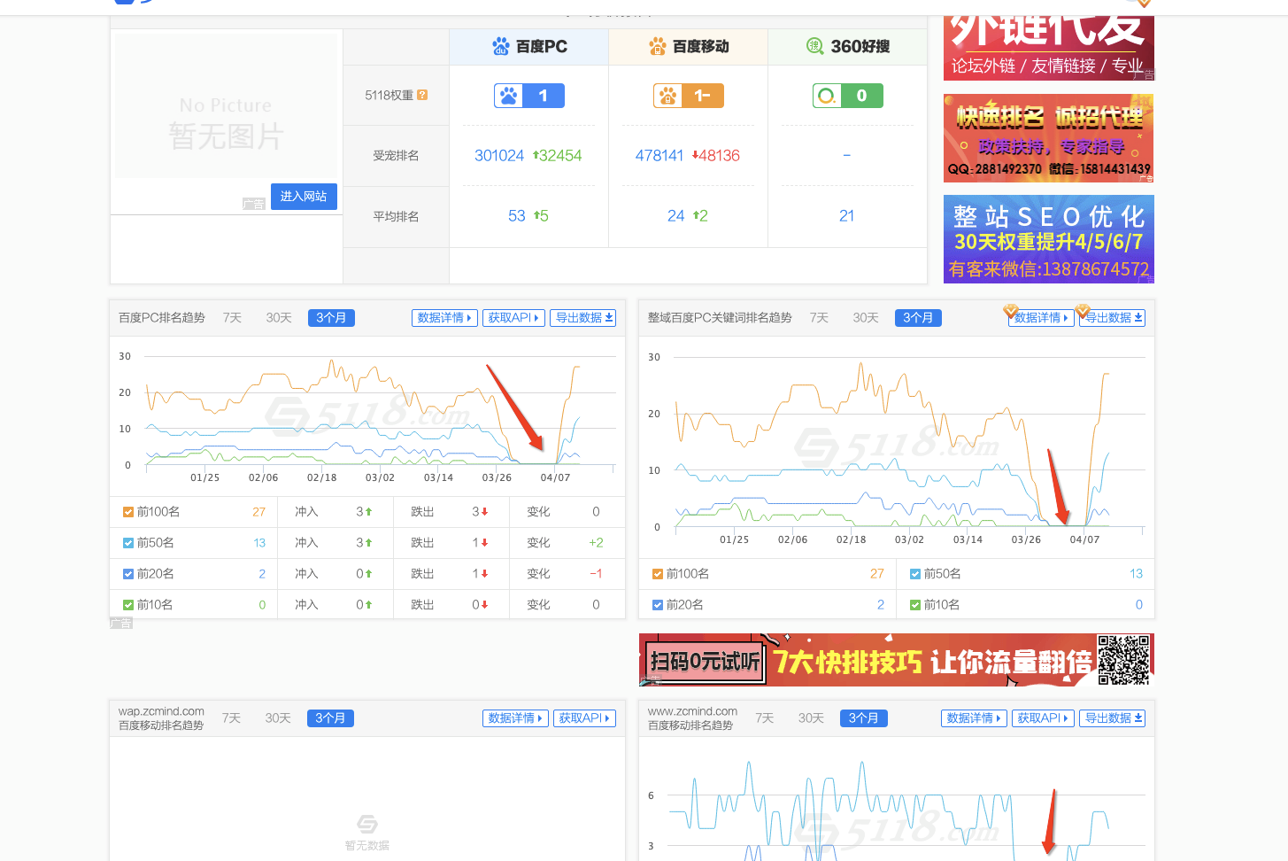Click the Baidu PC weight badge showing 1
The height and width of the screenshot is (861, 1288).
coord(529,96)
